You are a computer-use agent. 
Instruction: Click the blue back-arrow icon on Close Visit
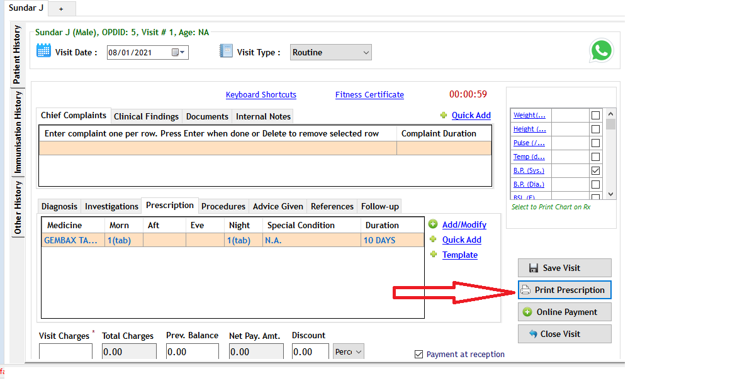[x=533, y=334]
